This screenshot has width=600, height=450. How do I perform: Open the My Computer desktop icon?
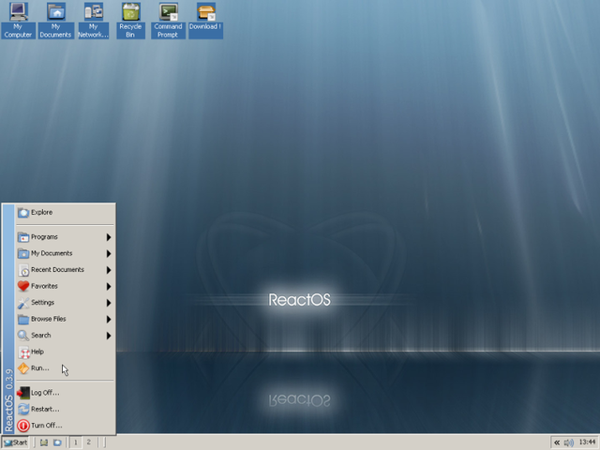pyautogui.click(x=18, y=21)
